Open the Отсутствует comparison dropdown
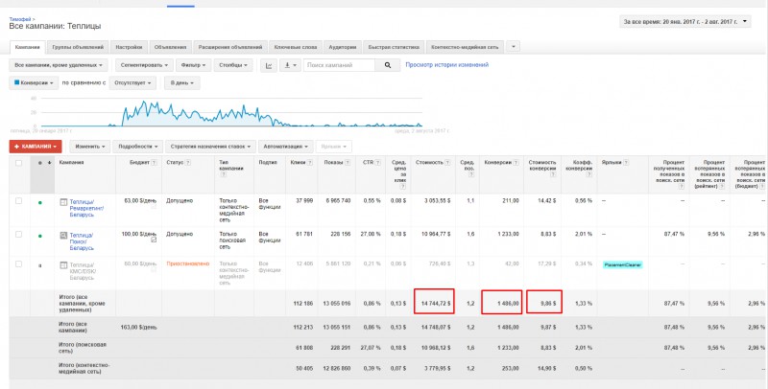 pos(132,83)
